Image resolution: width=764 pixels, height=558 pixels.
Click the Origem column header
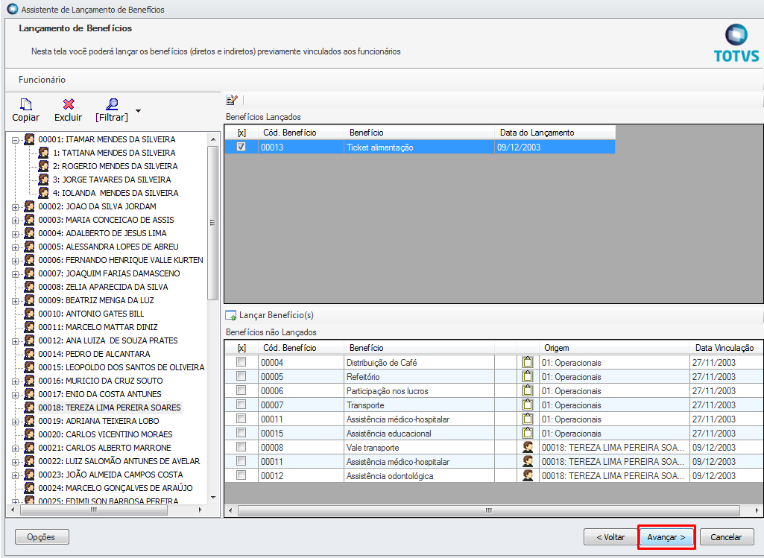[x=614, y=348]
